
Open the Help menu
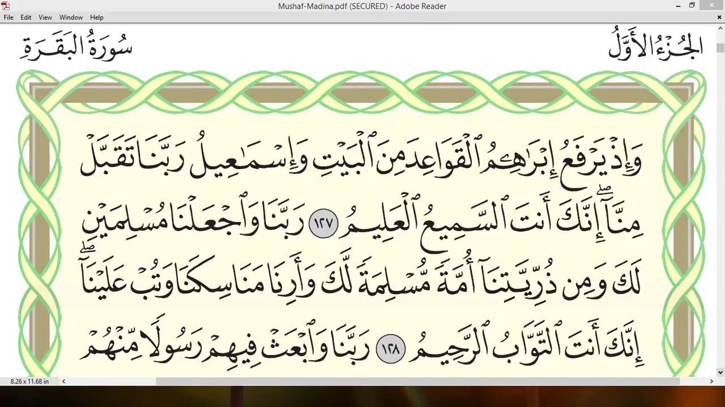[x=97, y=18]
